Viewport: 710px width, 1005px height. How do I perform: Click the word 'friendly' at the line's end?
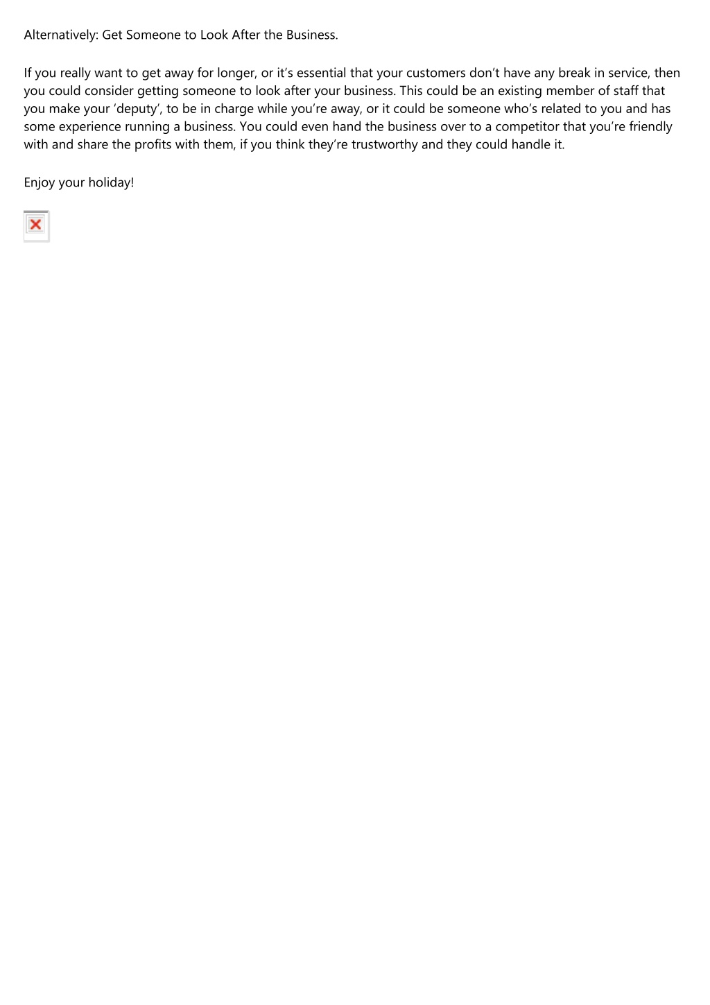[x=650, y=126]
